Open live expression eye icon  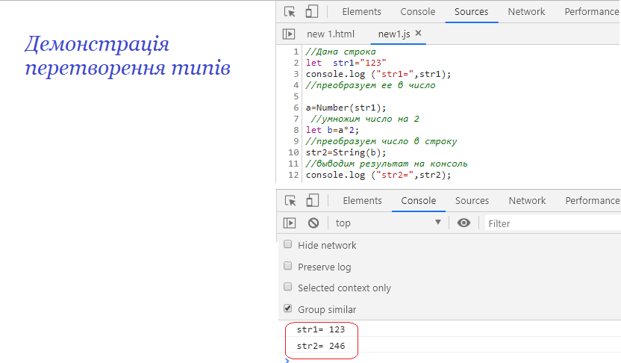(464, 223)
